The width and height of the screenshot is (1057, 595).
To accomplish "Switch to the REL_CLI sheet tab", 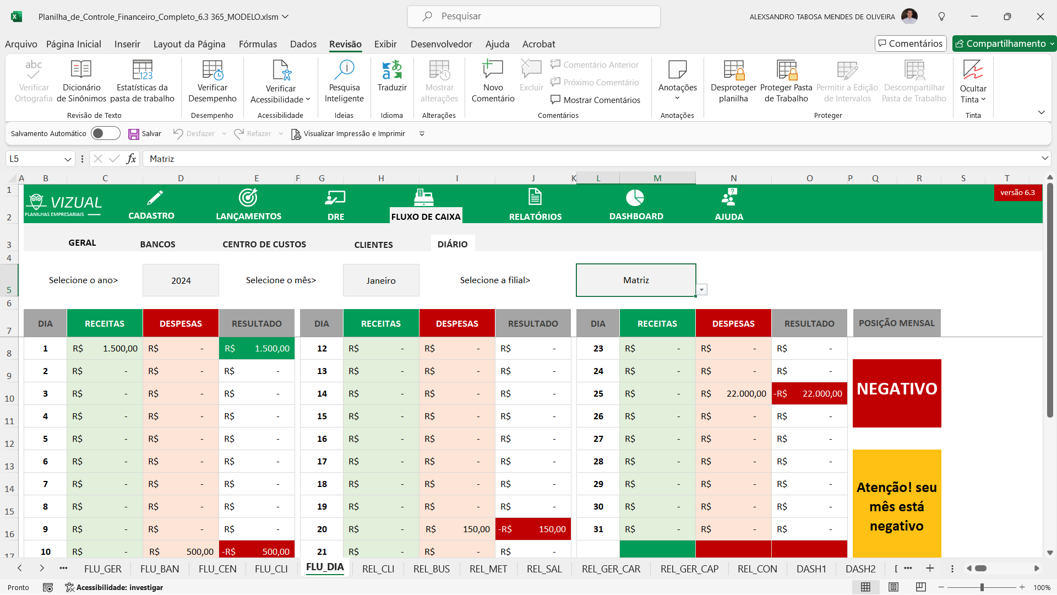I will point(378,569).
